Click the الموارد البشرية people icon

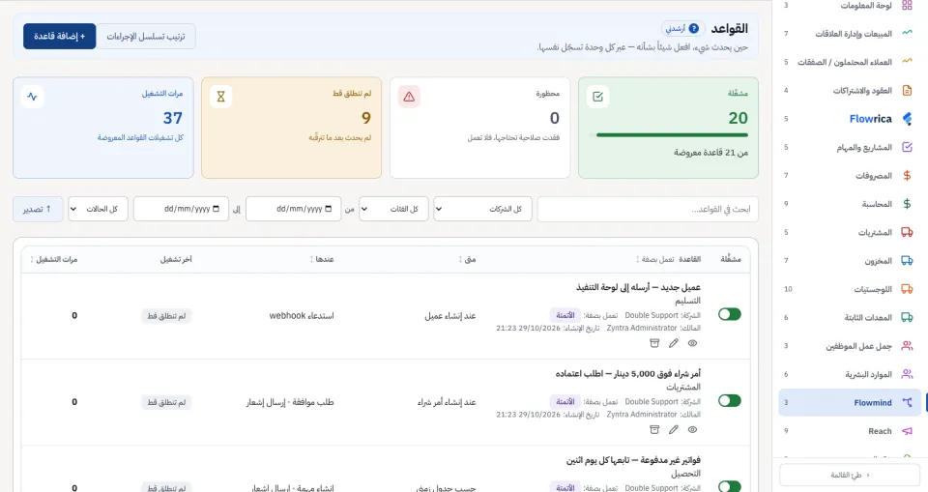[x=907, y=374]
